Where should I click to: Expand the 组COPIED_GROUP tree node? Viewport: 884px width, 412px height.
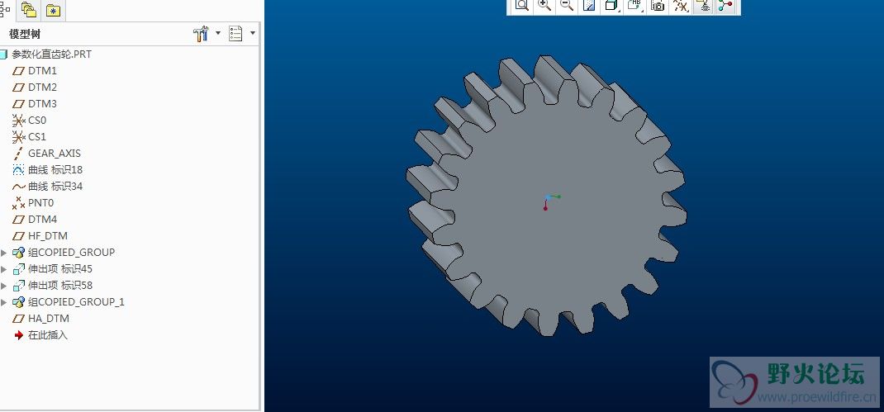click(x=4, y=253)
